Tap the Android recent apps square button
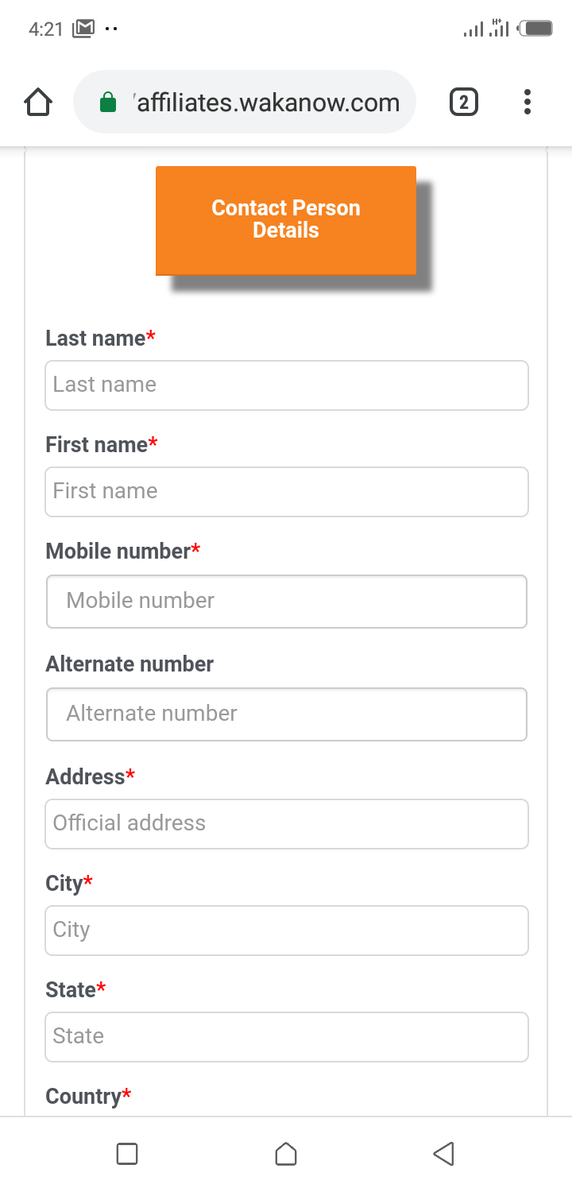The height and width of the screenshot is (1192, 572). [127, 1154]
